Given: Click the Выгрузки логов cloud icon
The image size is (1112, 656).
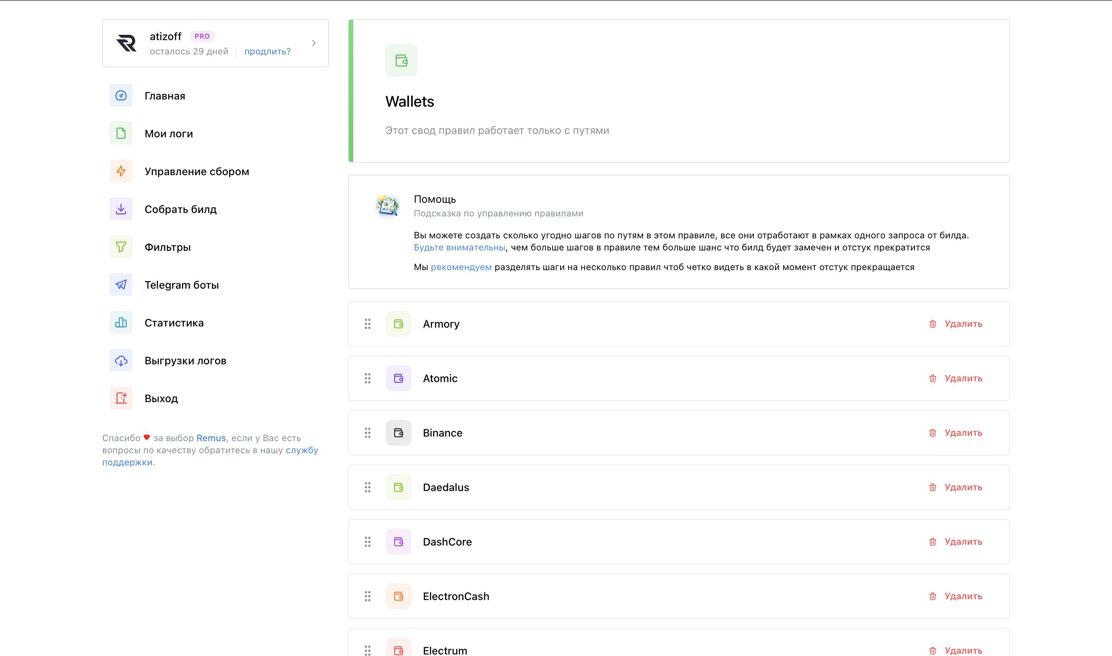Looking at the screenshot, I should point(121,360).
